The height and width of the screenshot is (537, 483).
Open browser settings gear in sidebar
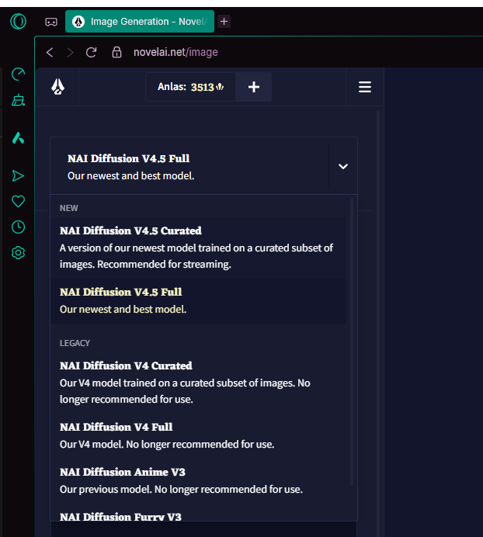click(x=19, y=253)
